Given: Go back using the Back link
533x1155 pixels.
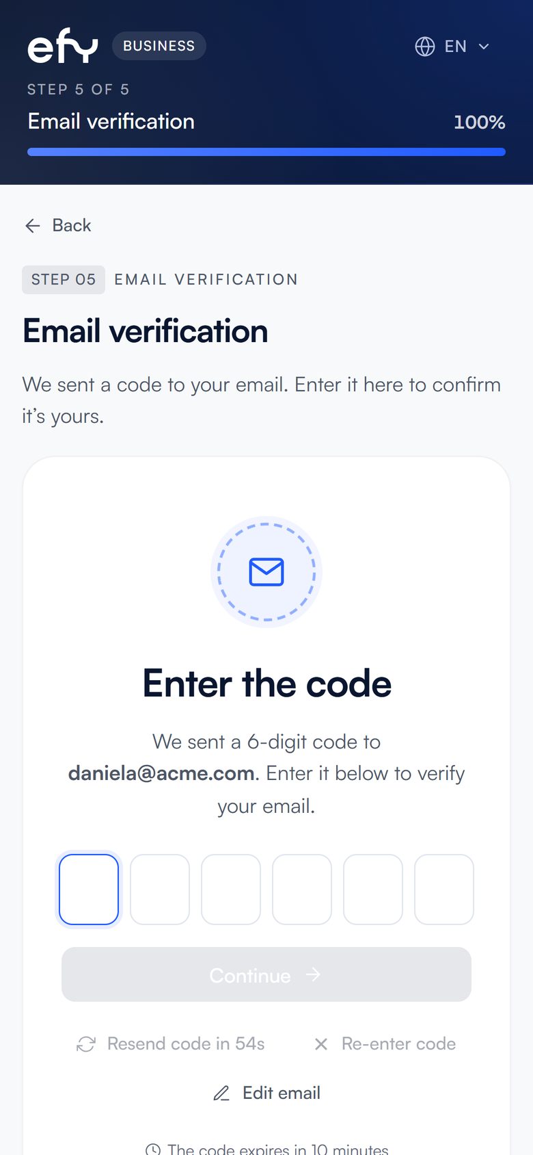Looking at the screenshot, I should [58, 226].
